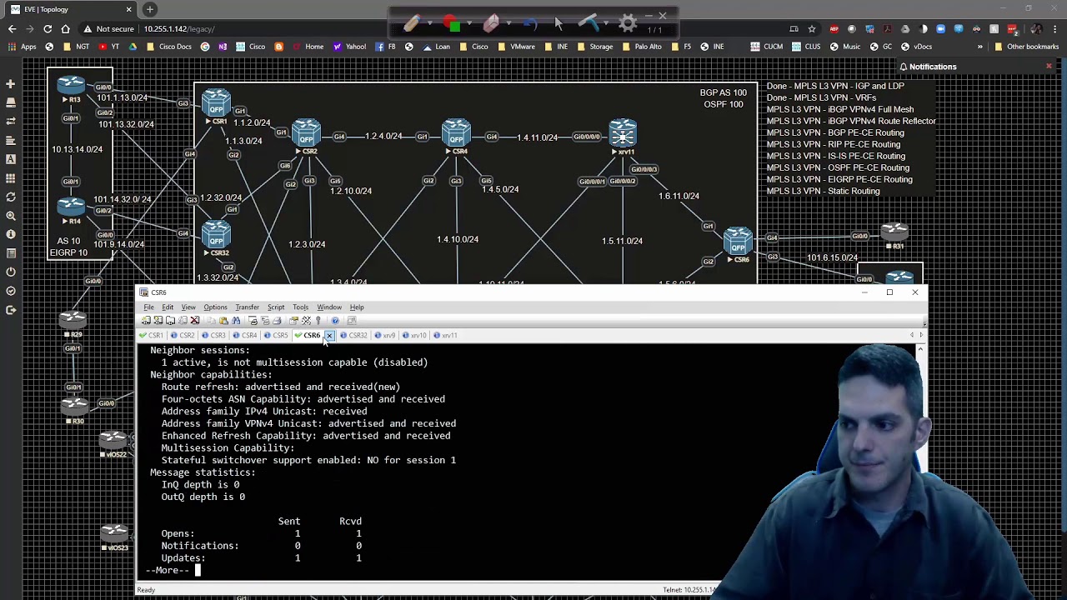Reload the EVE Topology page

click(48, 28)
